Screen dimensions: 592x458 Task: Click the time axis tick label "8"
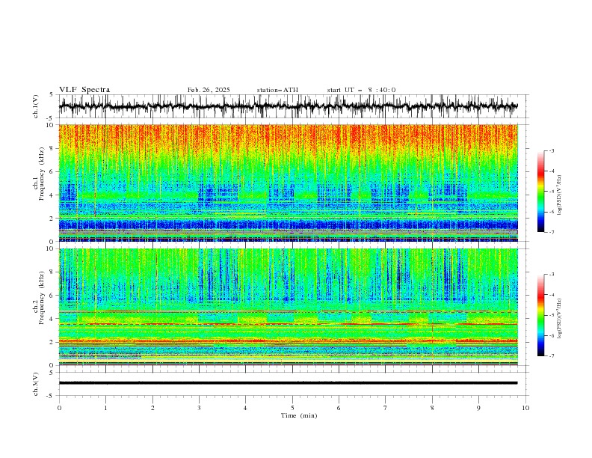[x=432, y=408]
